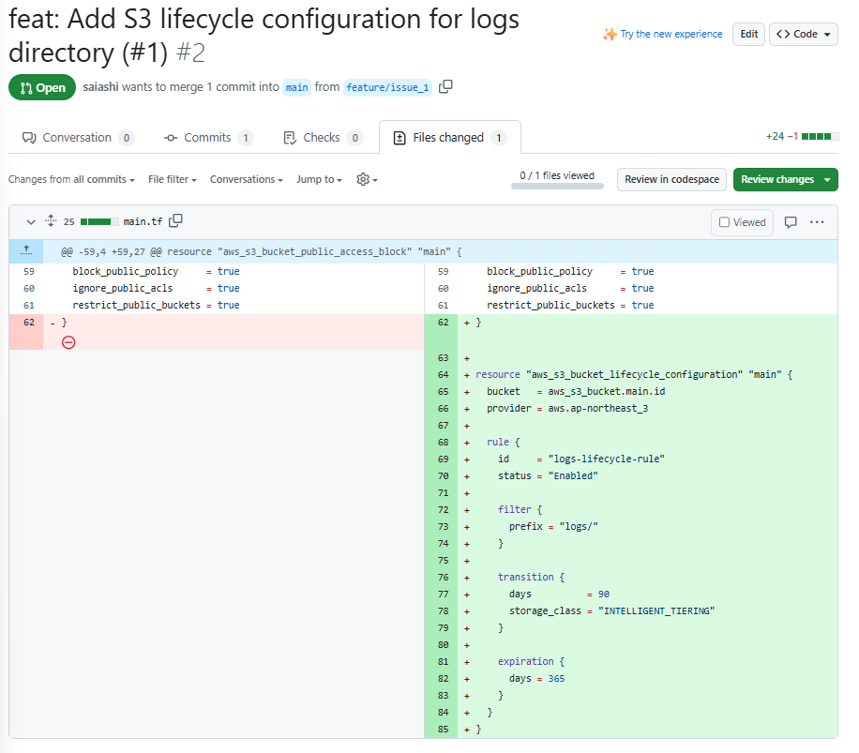Click the main.tf file name
Viewport: 859px width, 753px height.
click(x=143, y=221)
